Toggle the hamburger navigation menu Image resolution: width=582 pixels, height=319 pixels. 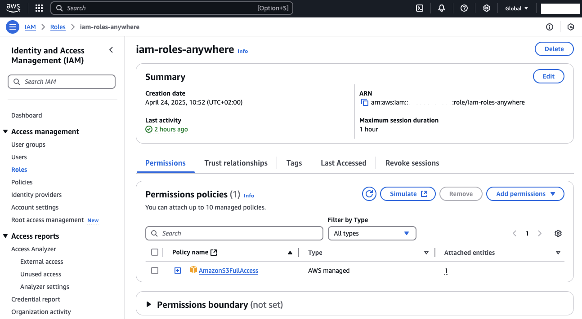pyautogui.click(x=13, y=27)
